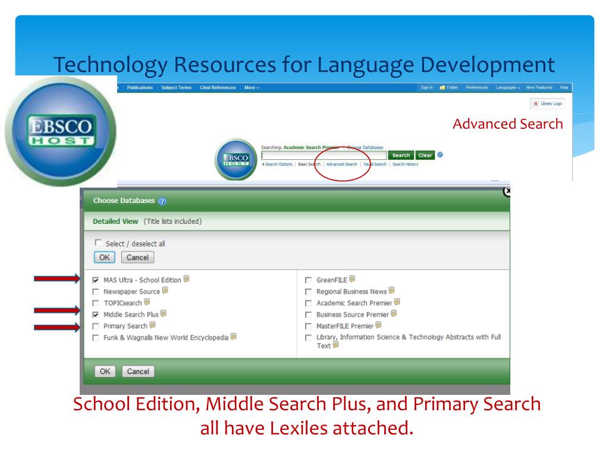Click the help icon next to Clear button
The width and height of the screenshot is (609, 456).
coord(440,155)
